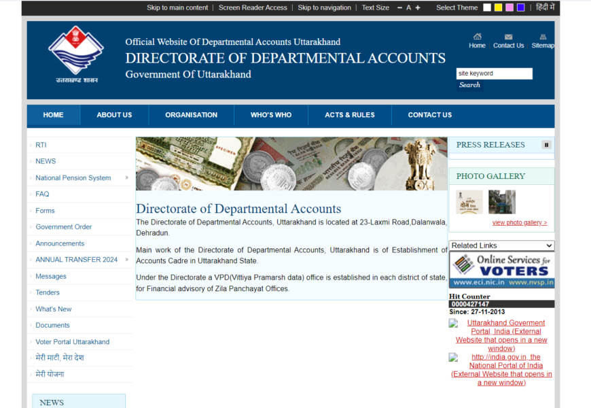Click the Home house icon in header
The image size is (591, 408).
[x=477, y=37]
